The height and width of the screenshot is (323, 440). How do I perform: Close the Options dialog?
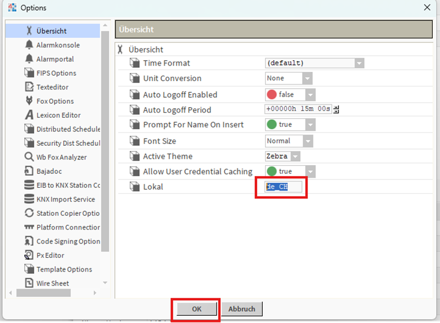pos(427,7)
